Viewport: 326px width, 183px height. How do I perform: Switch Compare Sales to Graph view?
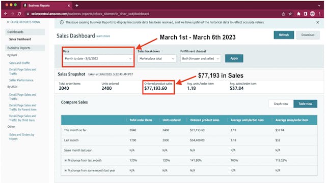[x=281, y=104]
